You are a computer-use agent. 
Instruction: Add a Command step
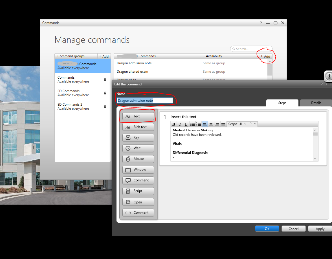(138, 180)
